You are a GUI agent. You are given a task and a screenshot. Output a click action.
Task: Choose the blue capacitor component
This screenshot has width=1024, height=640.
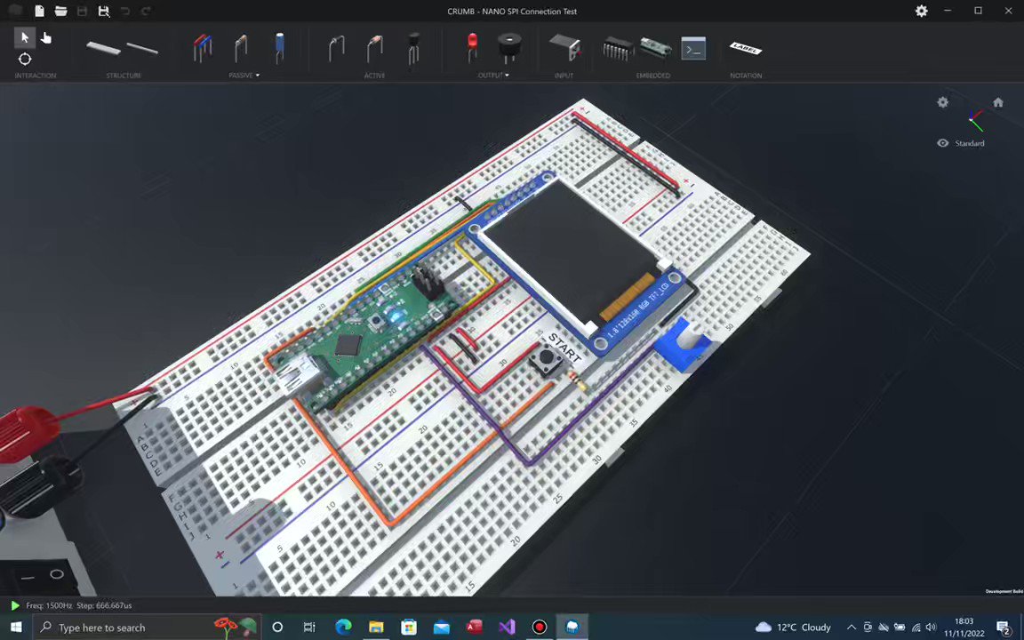coord(279,48)
